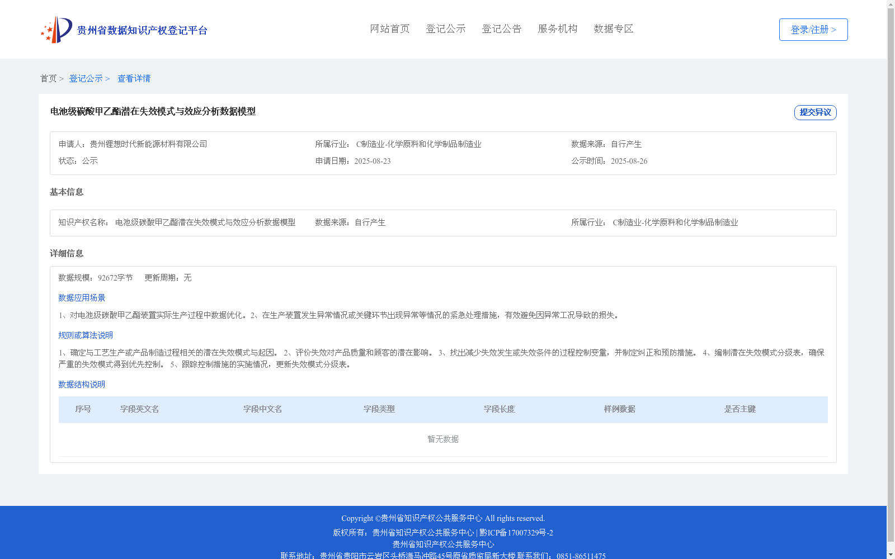This screenshot has height=559, width=895.
Task: Click the application date 2025-08-23
Action: [373, 161]
